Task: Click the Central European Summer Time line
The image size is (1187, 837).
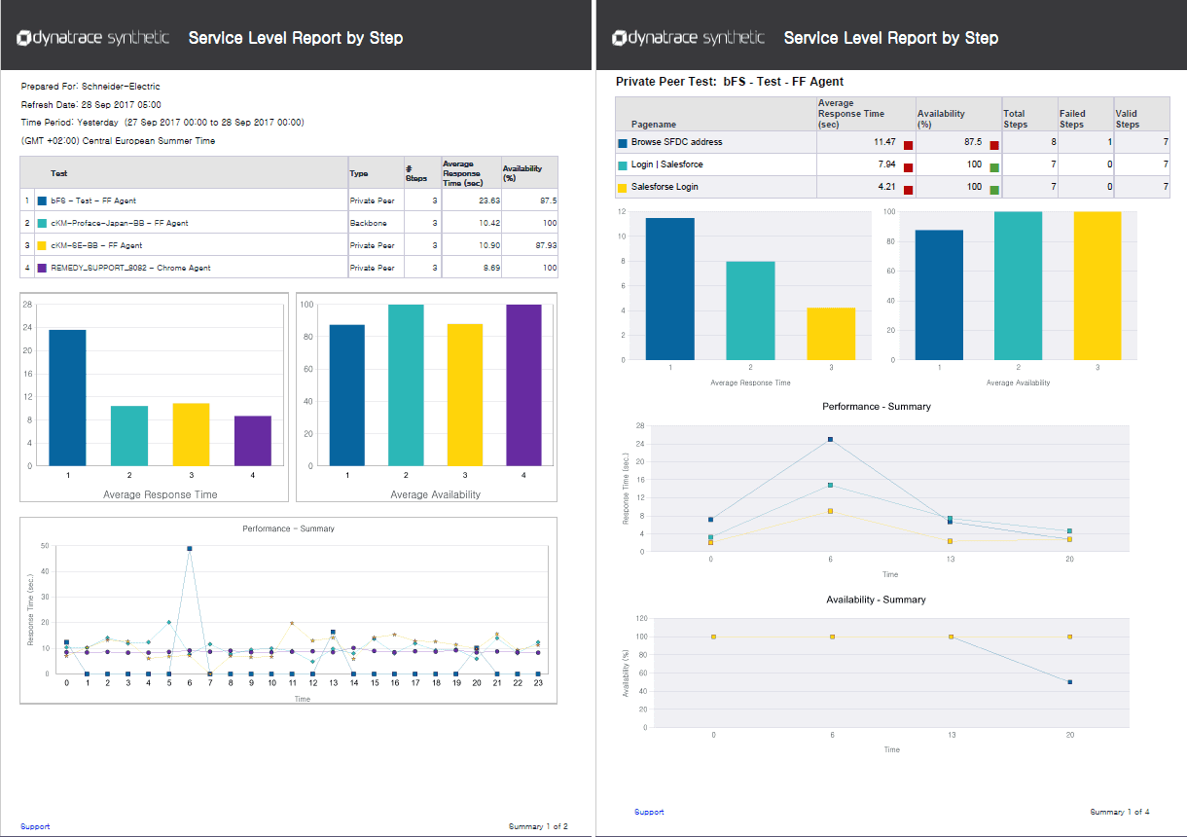Action: 118,141
